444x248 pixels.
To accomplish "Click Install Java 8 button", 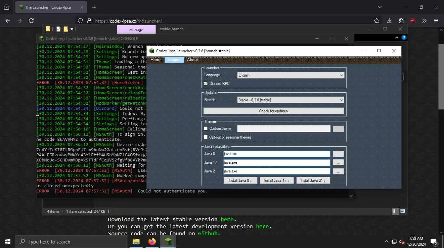I will 240,181.
